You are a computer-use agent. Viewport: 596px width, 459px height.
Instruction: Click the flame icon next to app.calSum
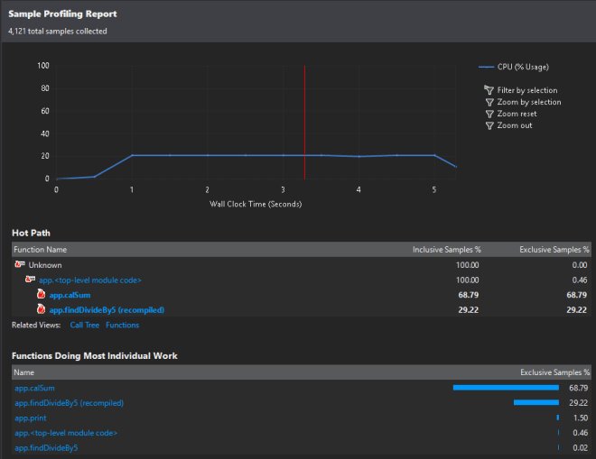(41, 294)
